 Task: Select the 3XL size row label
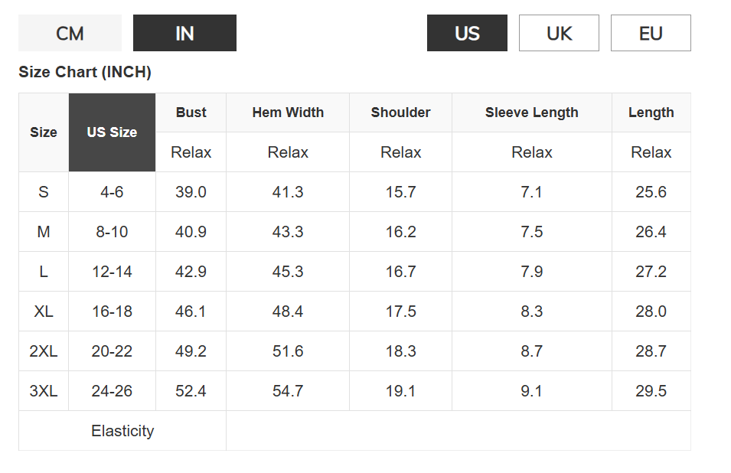44,391
